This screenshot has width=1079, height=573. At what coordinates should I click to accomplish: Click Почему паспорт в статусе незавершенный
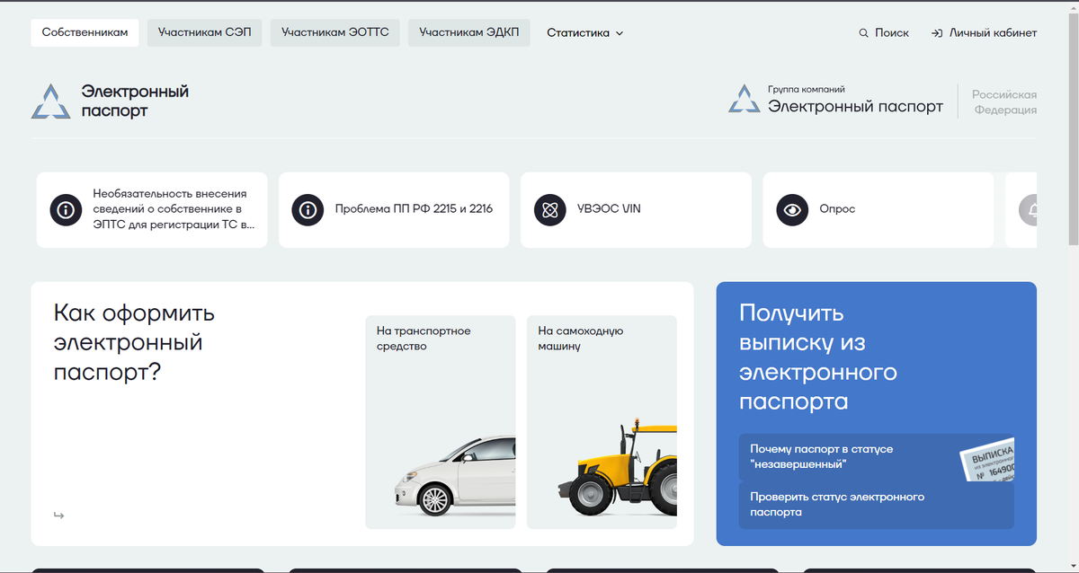coord(877,457)
